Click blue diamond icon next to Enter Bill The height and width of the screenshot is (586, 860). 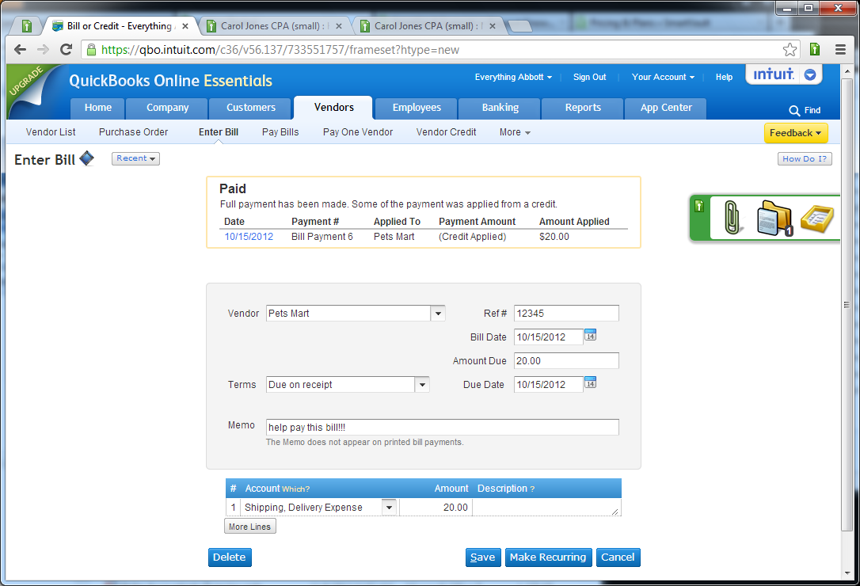[86, 158]
